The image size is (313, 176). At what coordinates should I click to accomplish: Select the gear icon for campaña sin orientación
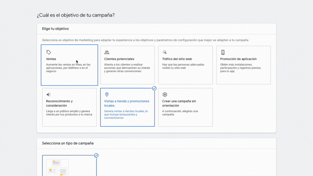[x=165, y=94]
